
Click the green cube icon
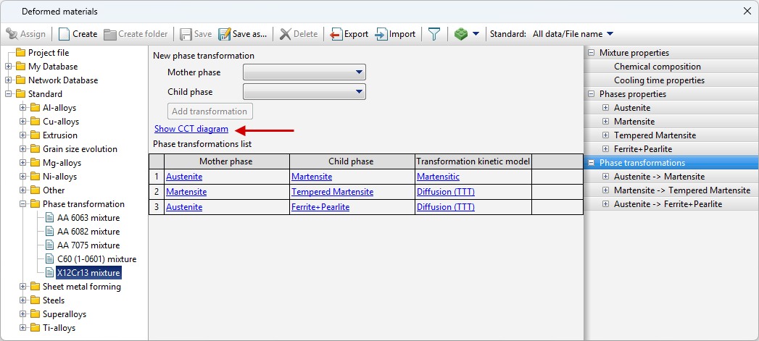(460, 34)
